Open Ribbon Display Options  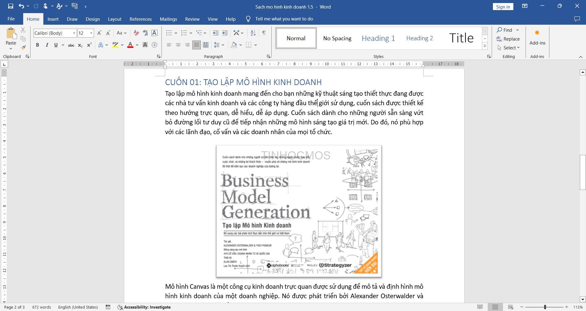coord(525,6)
